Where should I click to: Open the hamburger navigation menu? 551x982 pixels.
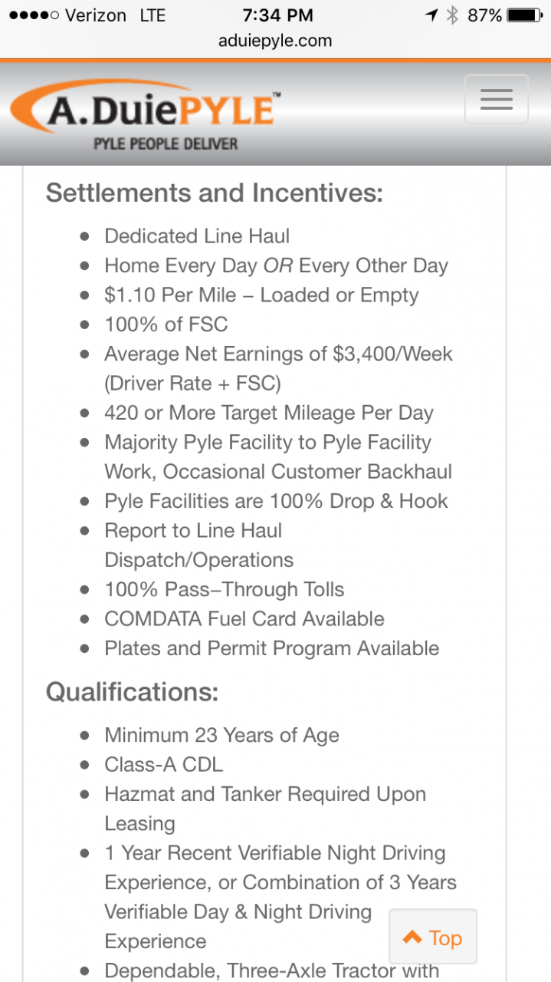coord(496,100)
